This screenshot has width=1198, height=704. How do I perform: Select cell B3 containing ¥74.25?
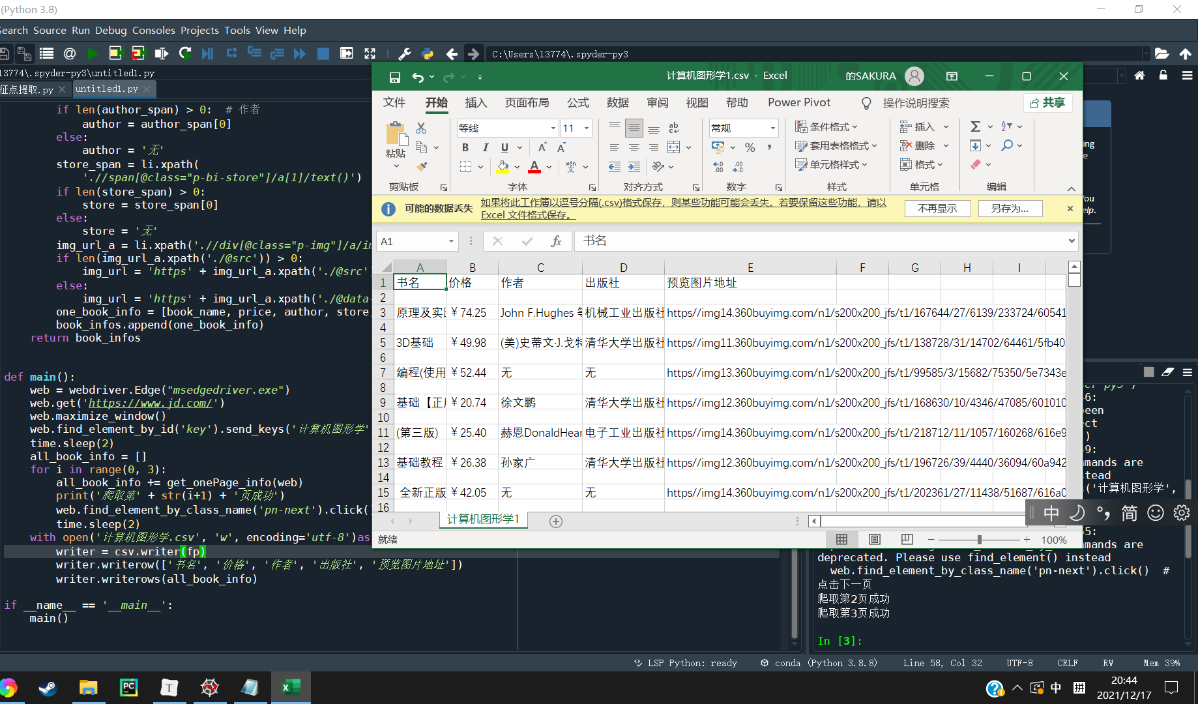pos(472,313)
